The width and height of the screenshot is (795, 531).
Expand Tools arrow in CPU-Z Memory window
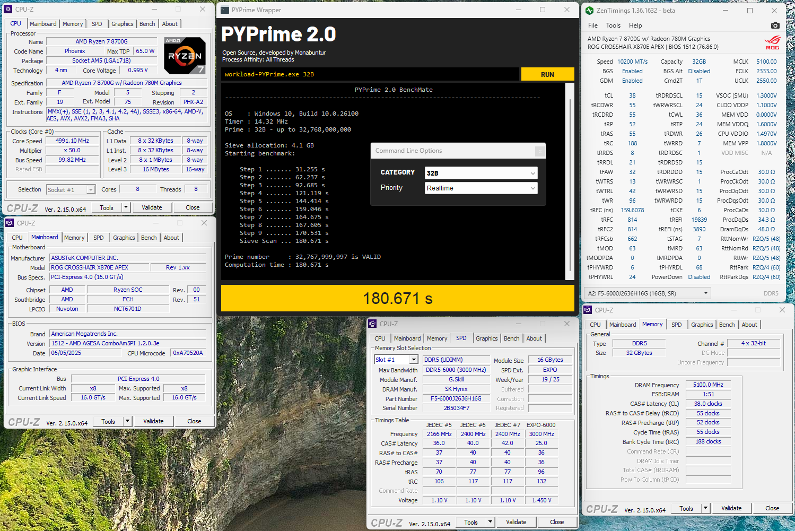click(706, 508)
